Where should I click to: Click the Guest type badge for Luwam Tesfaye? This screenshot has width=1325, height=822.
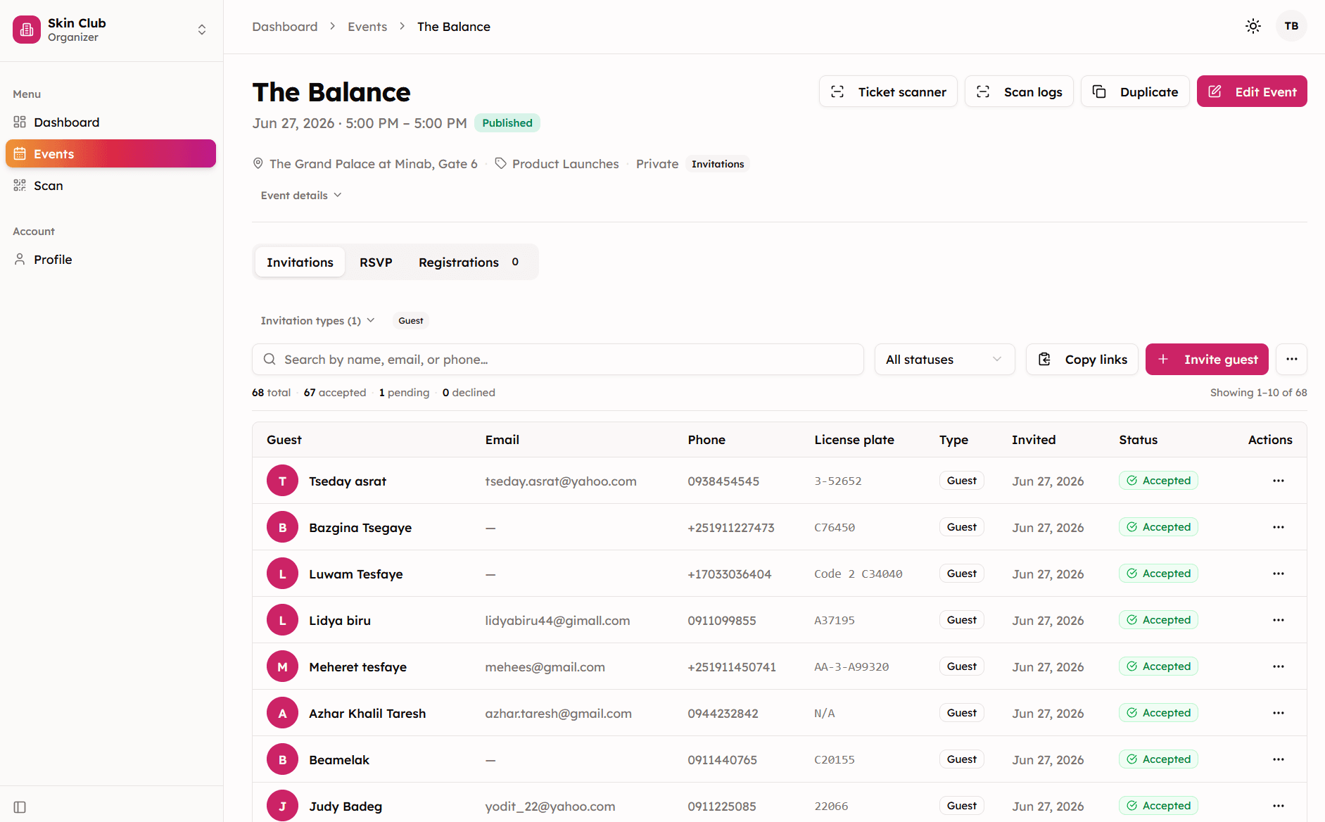[x=961, y=574]
